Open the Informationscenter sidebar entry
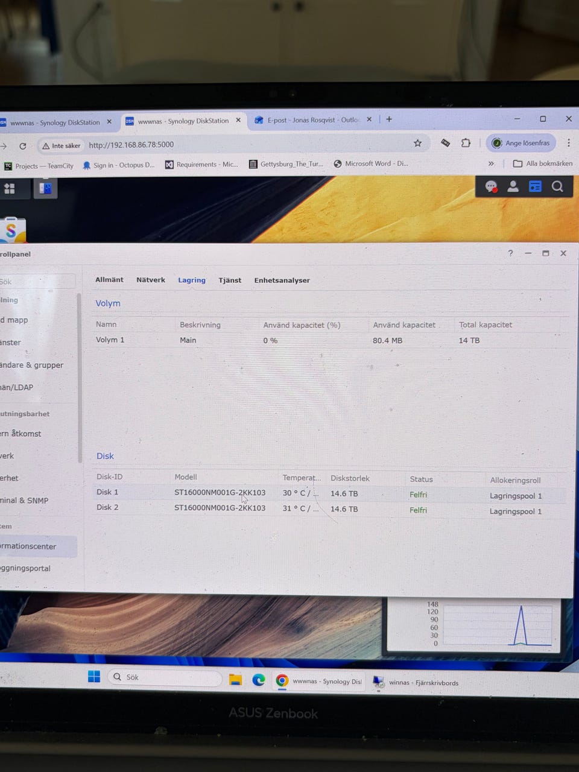 pyautogui.click(x=37, y=546)
